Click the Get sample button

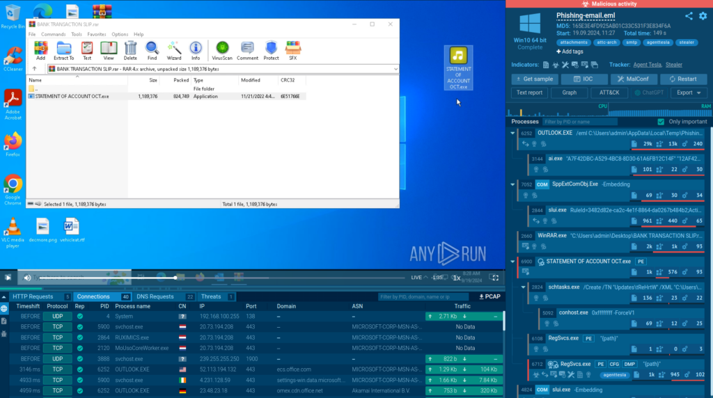534,79
